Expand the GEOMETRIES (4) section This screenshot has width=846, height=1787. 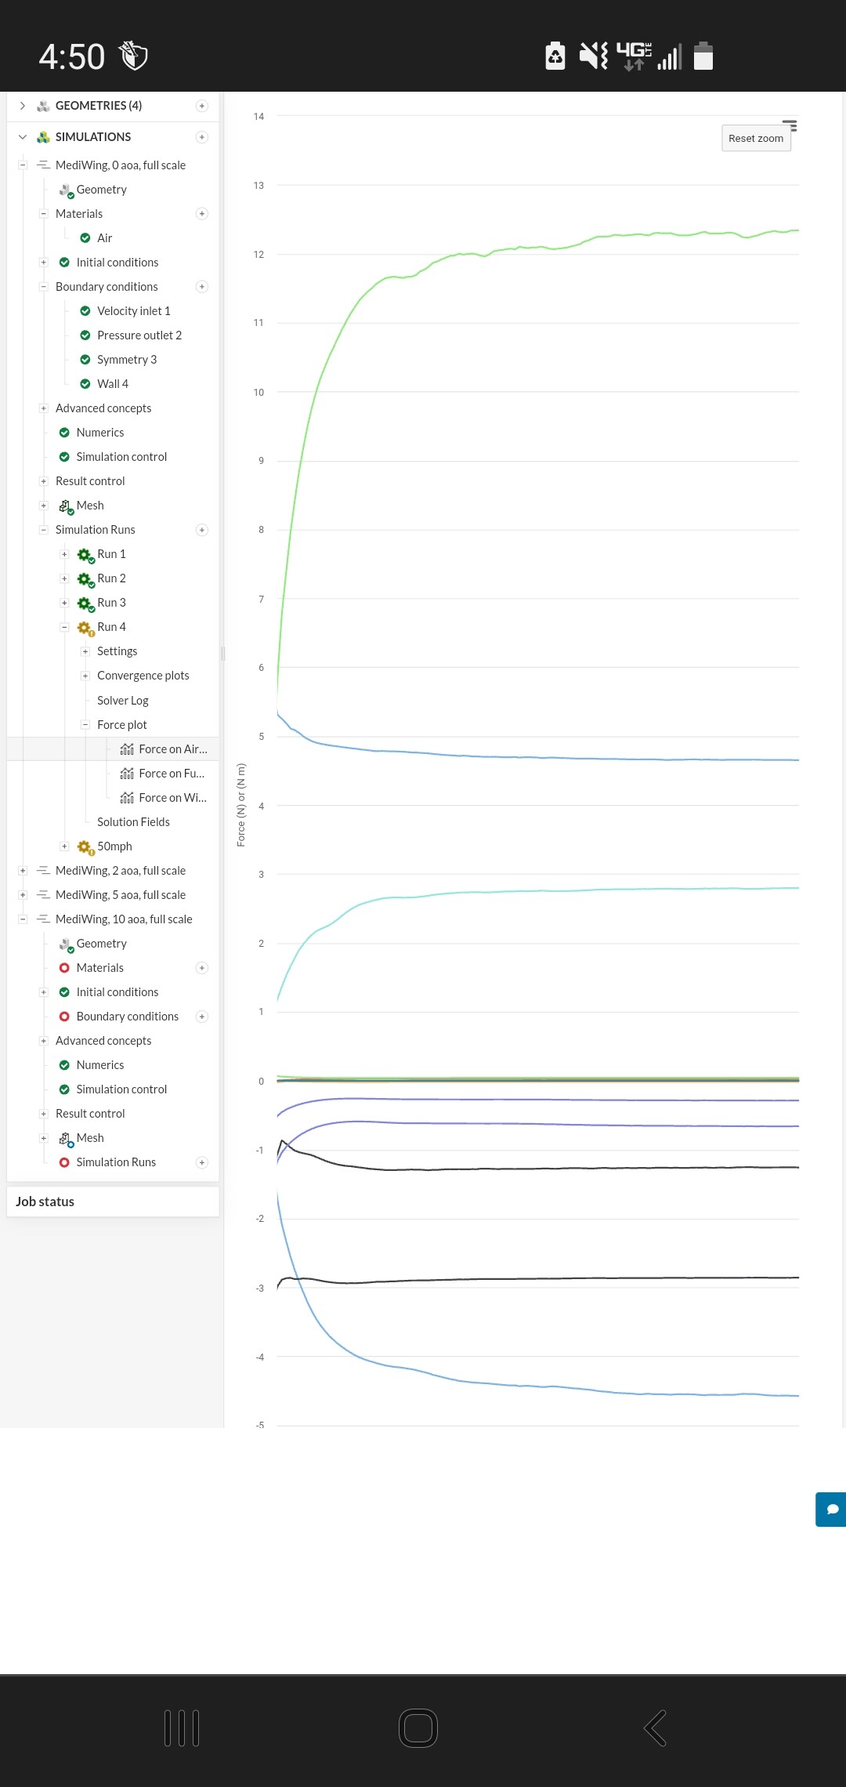23,106
